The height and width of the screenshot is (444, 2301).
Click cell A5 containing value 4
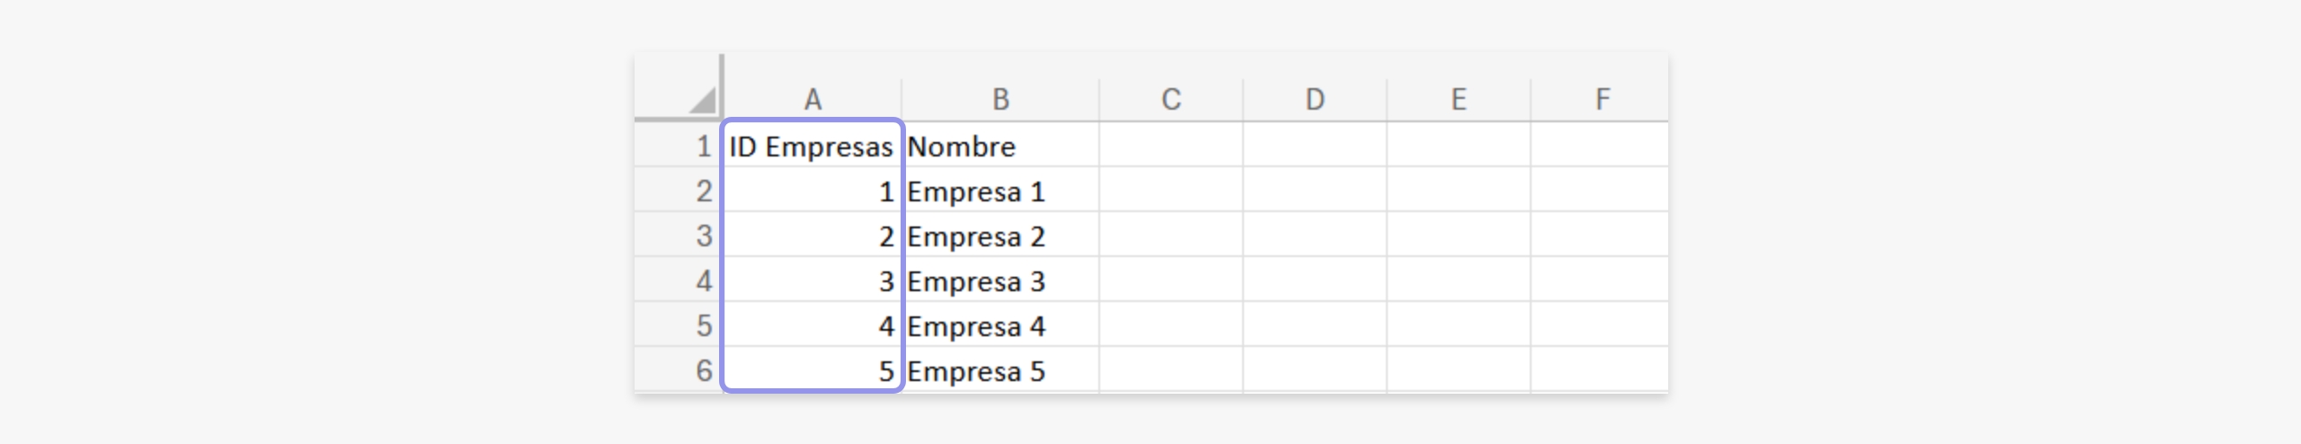point(813,324)
